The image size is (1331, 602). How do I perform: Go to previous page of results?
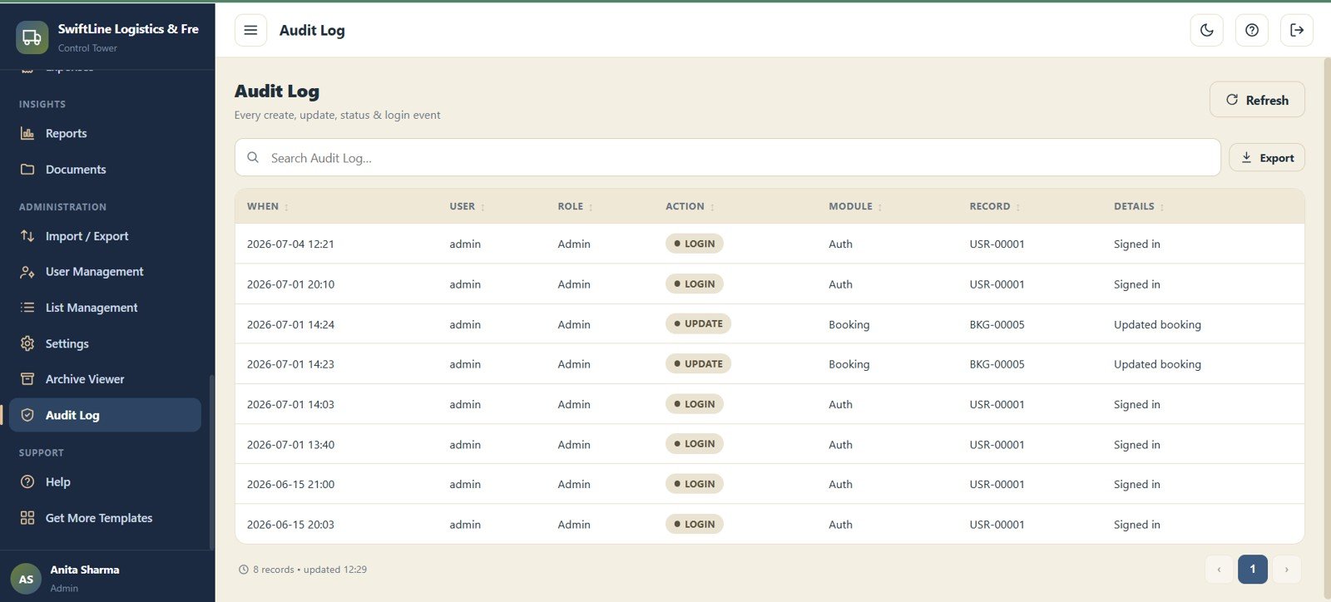[1220, 570]
